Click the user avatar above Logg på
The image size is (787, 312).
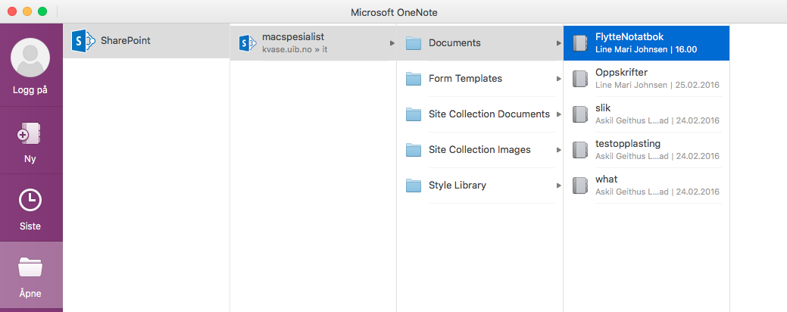pos(31,59)
